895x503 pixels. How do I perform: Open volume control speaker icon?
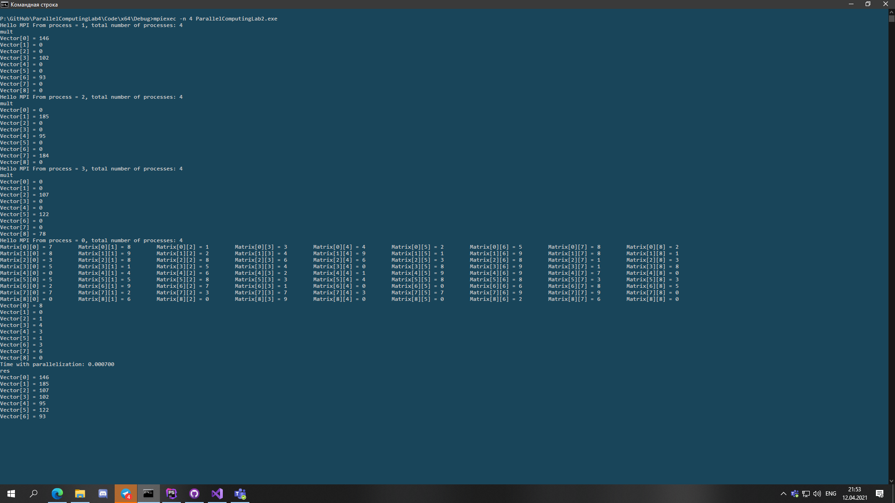[817, 494]
